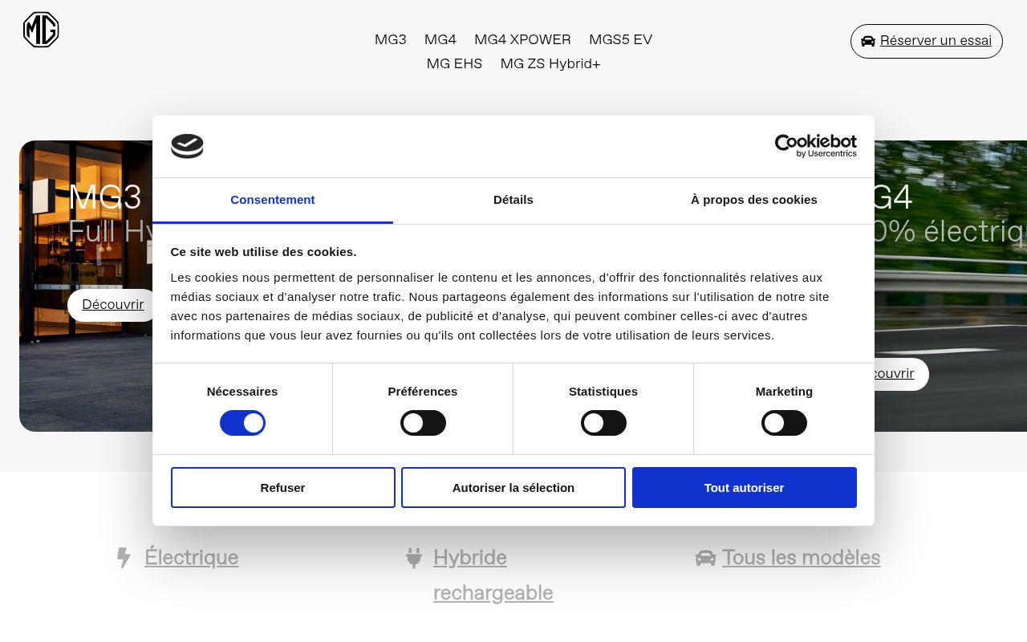
Task: Click the Nécessaires category label
Action: point(242,392)
